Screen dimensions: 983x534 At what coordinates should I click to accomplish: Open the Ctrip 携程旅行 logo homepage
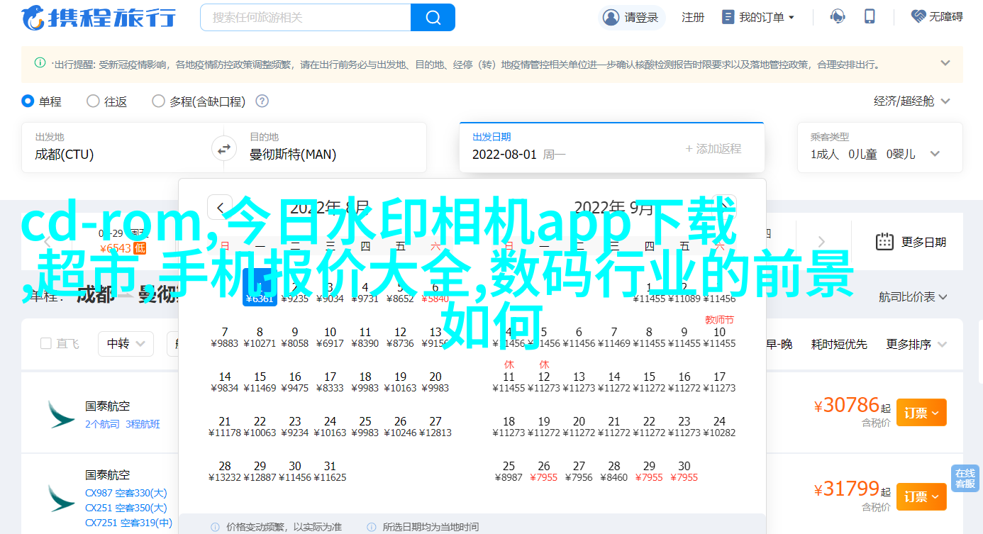pos(98,17)
